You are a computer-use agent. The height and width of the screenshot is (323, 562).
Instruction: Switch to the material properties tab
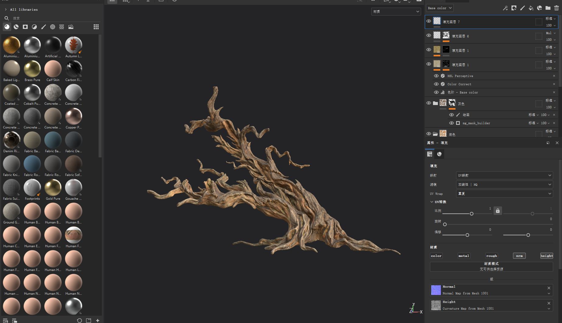coord(439,154)
